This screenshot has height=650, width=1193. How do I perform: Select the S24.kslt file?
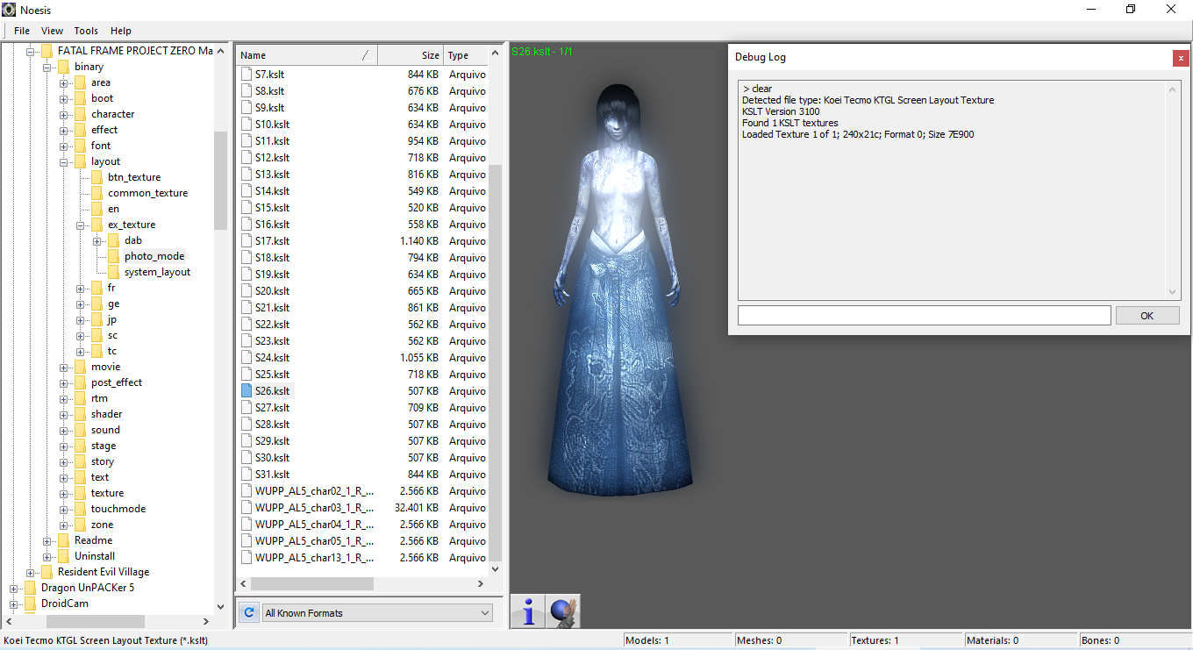coord(272,358)
